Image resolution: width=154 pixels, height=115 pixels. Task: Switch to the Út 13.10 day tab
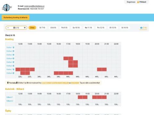click(113, 28)
